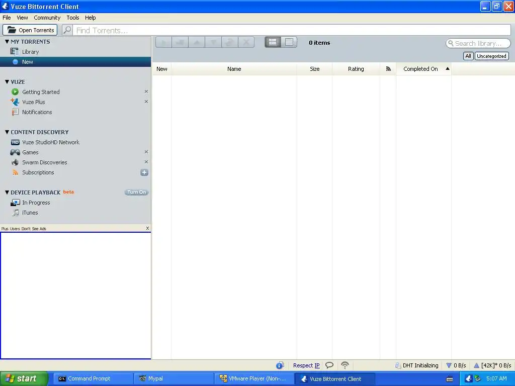Select the All category filter
Screen dimensions: 515x386
468,56
